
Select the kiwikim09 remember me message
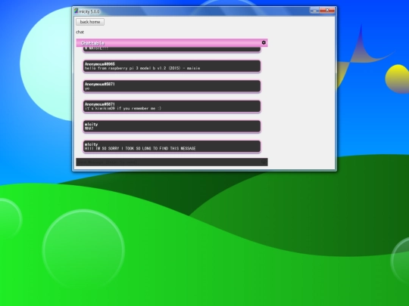[172, 107]
